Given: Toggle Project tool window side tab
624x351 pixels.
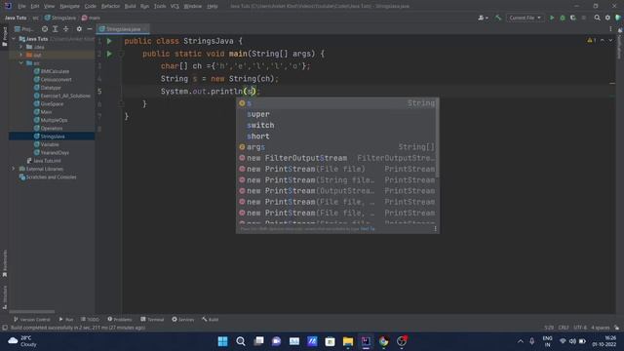Looking at the screenshot, I should pyautogui.click(x=5, y=37).
